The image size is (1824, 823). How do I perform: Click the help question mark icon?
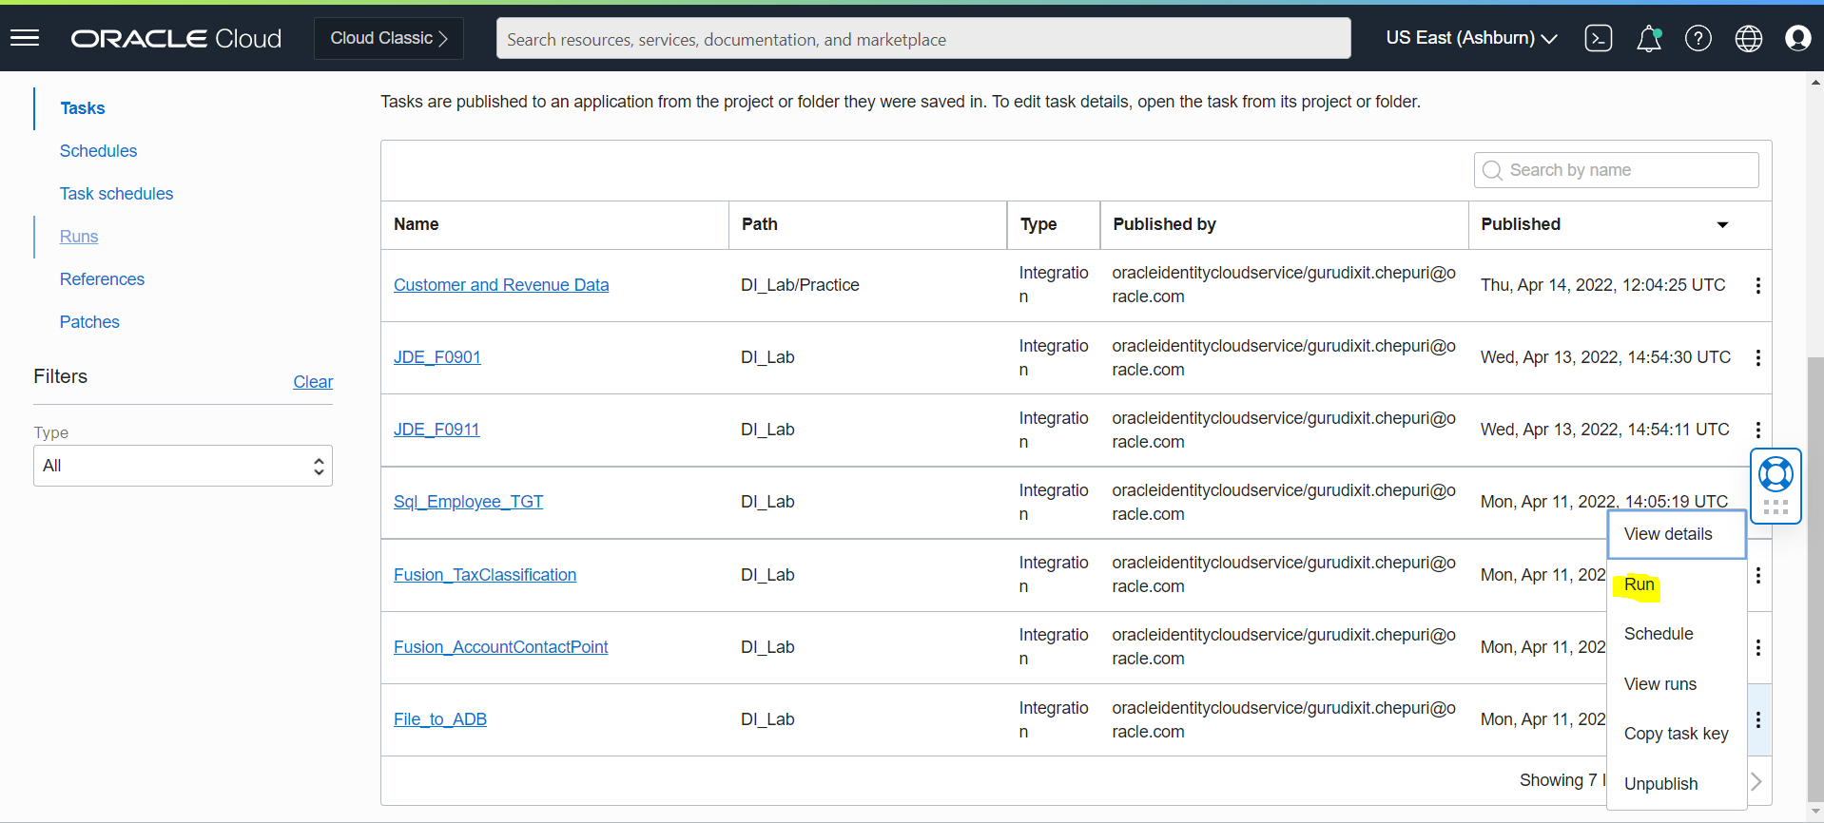point(1698,38)
